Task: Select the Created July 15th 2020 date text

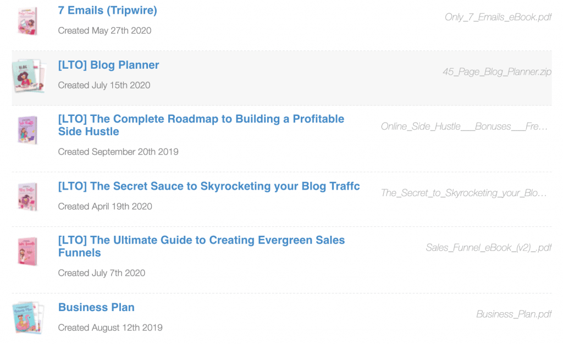Action: [104, 85]
